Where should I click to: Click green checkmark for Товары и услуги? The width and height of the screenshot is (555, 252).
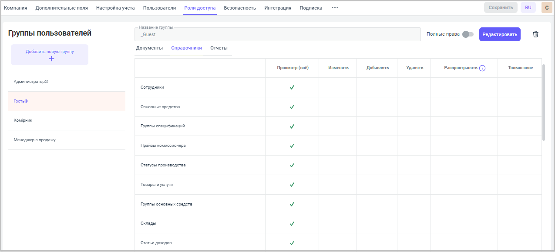292,185
